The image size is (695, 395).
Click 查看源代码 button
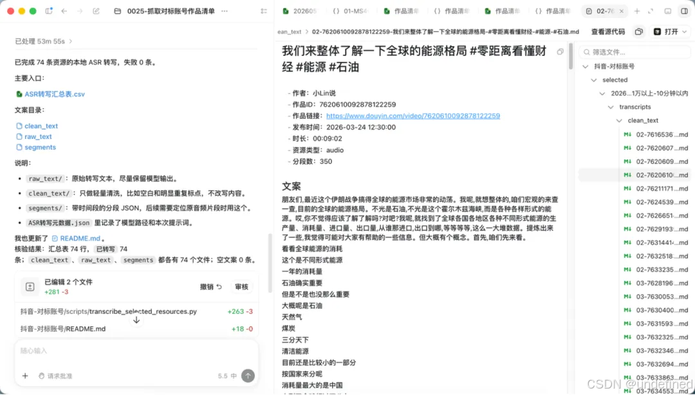pos(608,32)
